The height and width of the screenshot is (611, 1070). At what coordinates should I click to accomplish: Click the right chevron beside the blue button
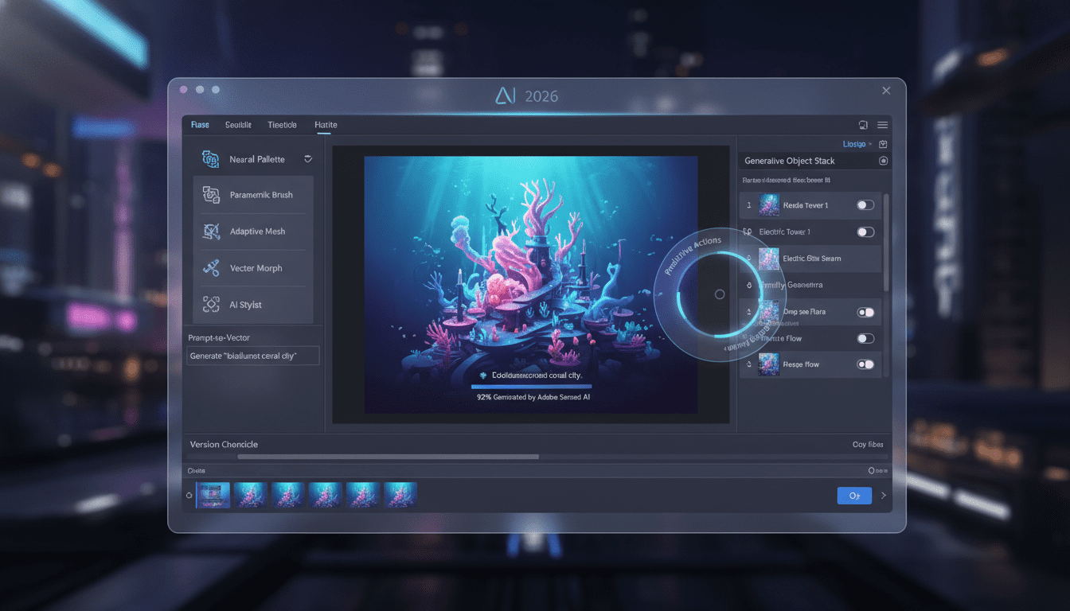(x=883, y=495)
